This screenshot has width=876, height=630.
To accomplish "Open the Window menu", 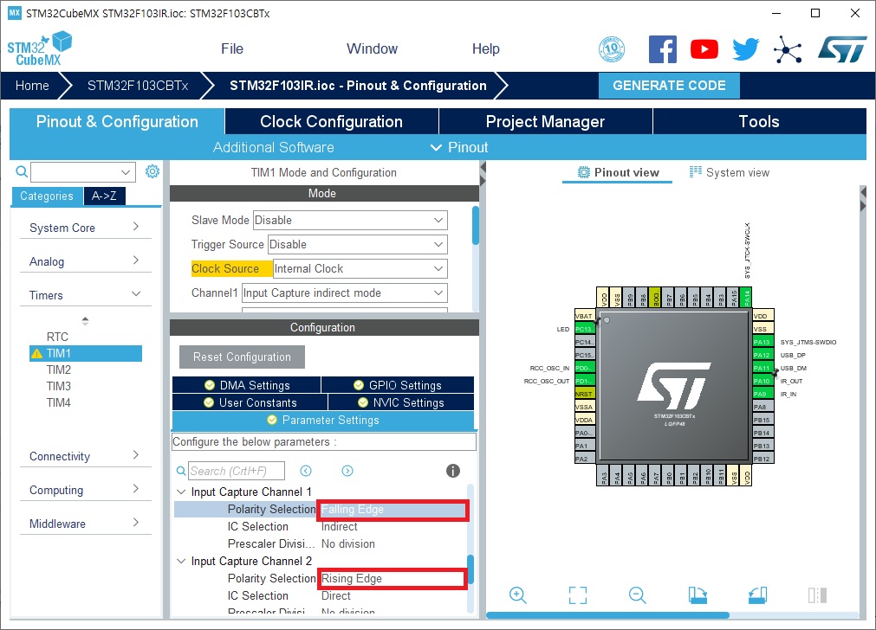I will (x=372, y=49).
